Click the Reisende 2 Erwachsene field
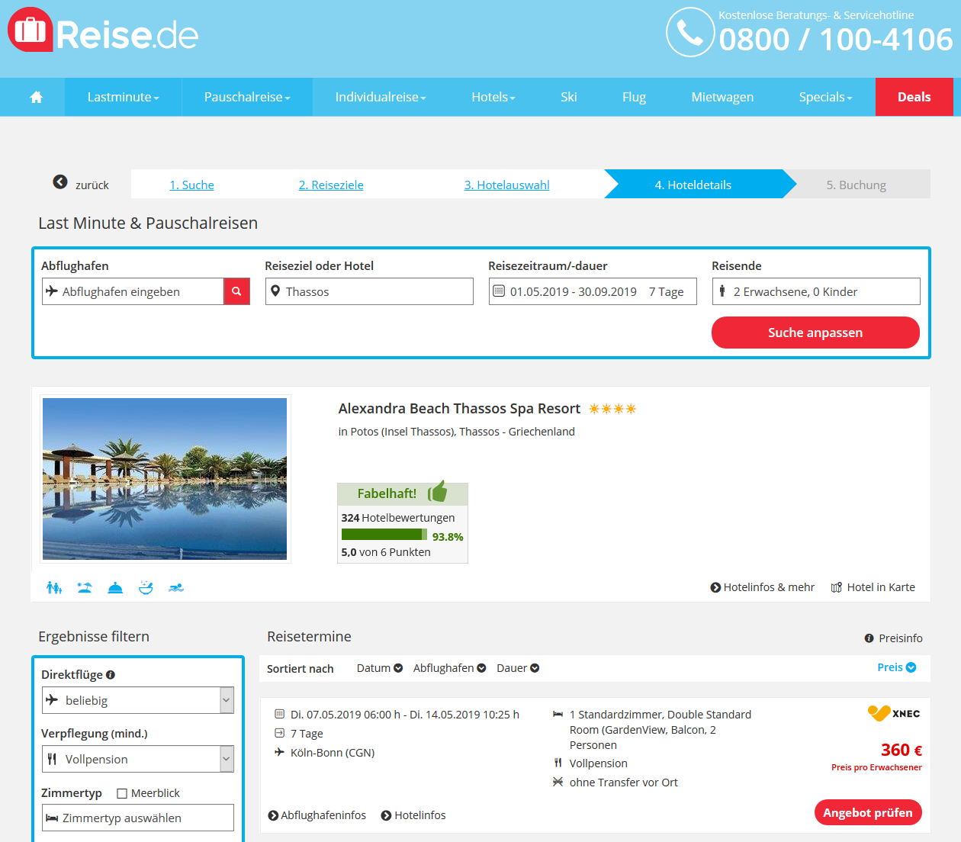Screen dimensions: 961x842 (x=816, y=291)
